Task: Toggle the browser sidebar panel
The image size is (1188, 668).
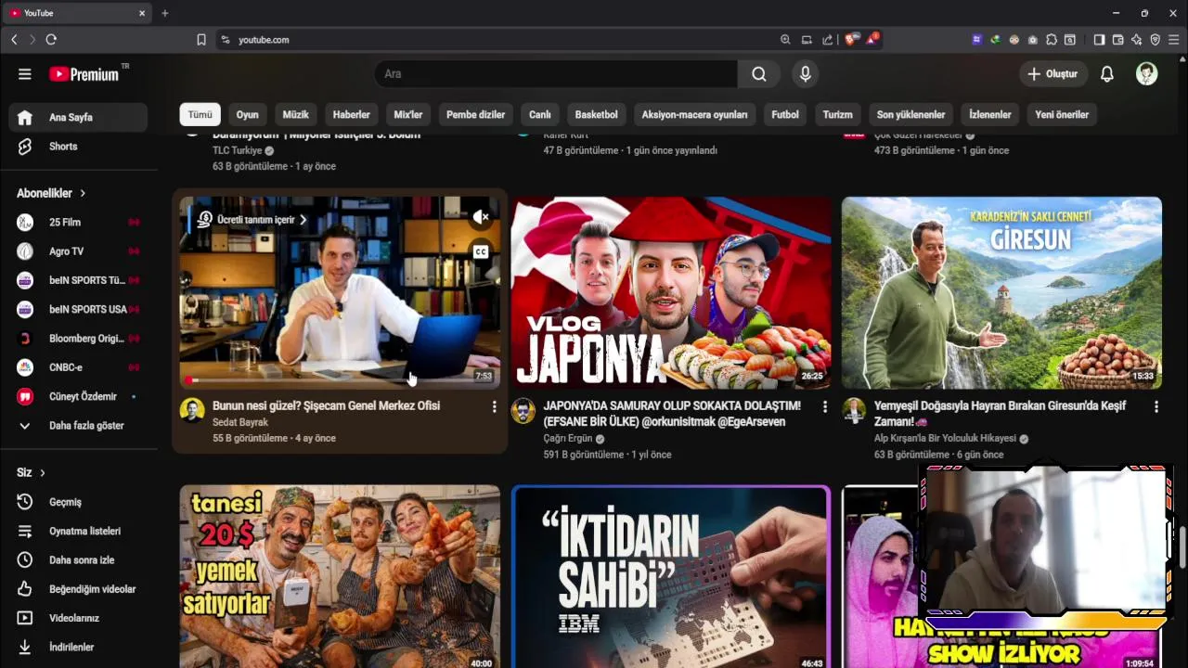Action: [1099, 40]
